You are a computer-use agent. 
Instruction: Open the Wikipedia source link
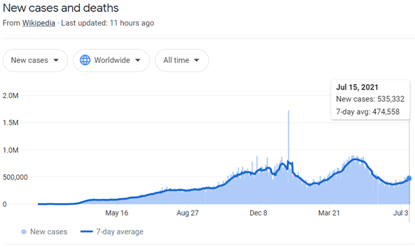click(x=38, y=23)
